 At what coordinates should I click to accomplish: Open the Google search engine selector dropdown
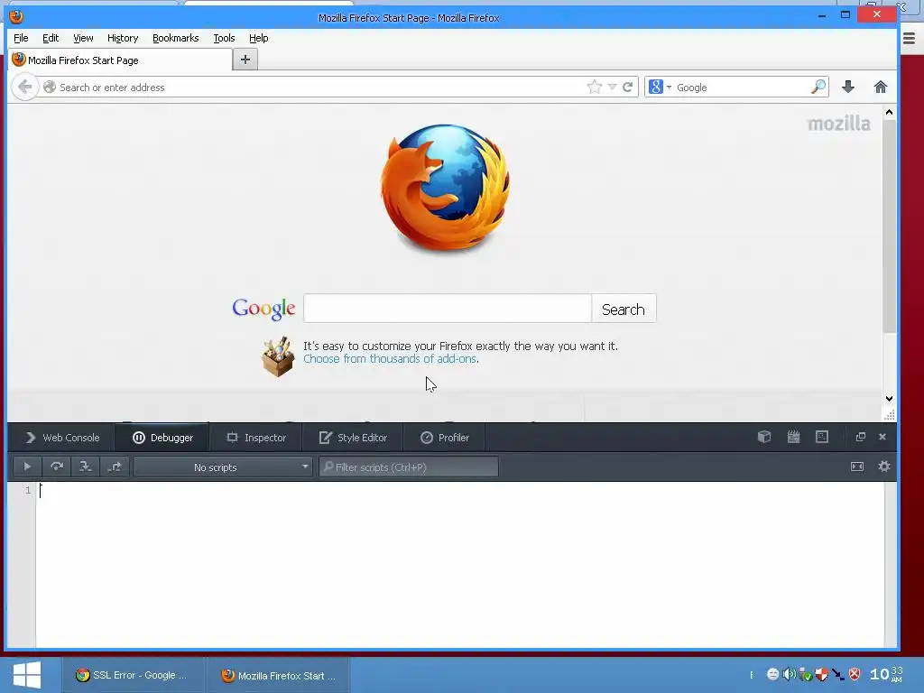pos(660,88)
